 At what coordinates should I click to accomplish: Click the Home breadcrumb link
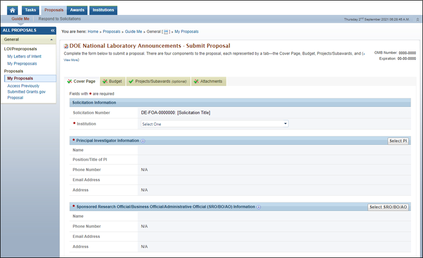tap(93, 31)
